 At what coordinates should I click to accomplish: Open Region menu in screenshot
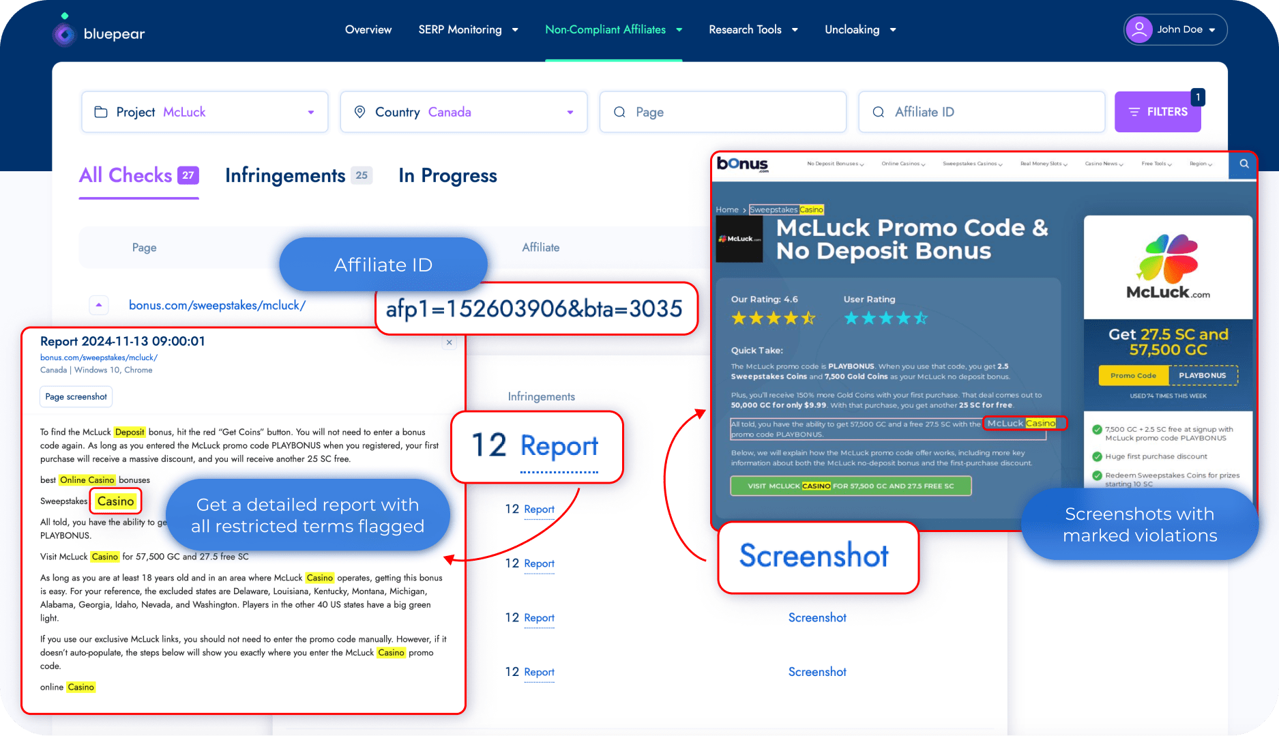click(1201, 164)
